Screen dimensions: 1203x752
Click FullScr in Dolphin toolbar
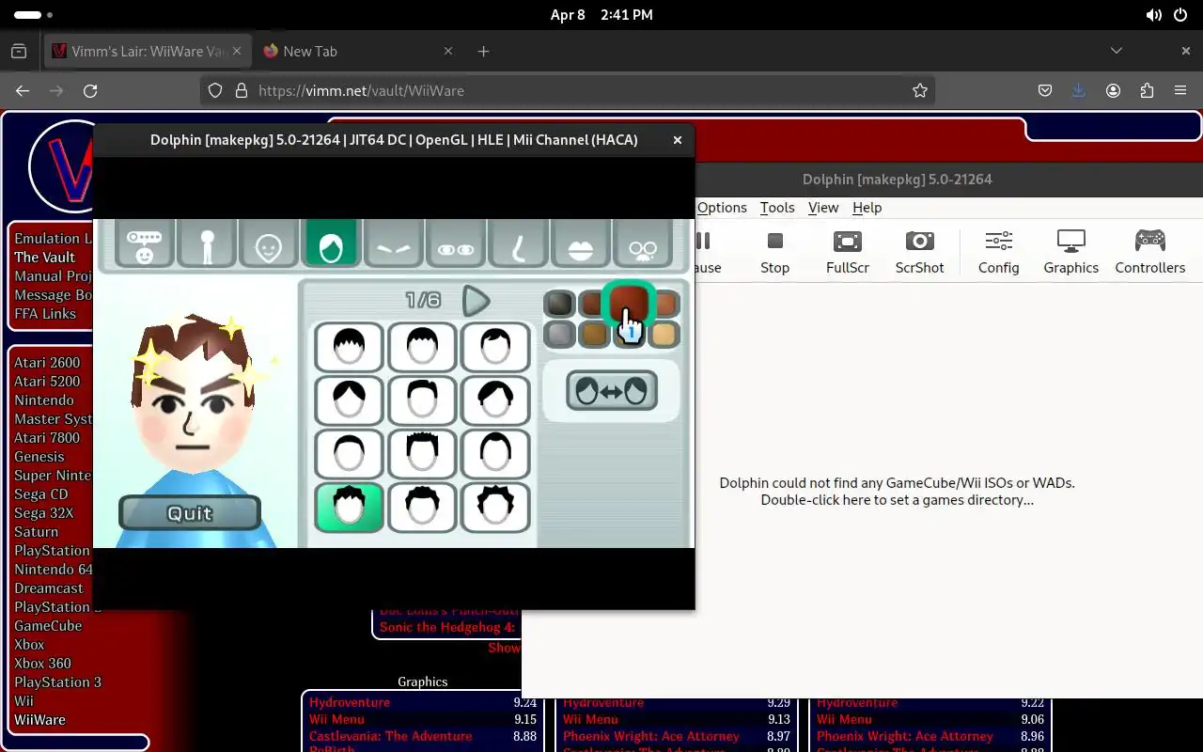[x=848, y=253]
